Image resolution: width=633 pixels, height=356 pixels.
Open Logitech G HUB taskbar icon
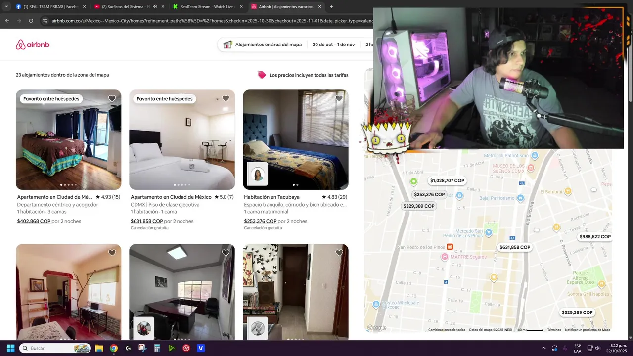128,348
